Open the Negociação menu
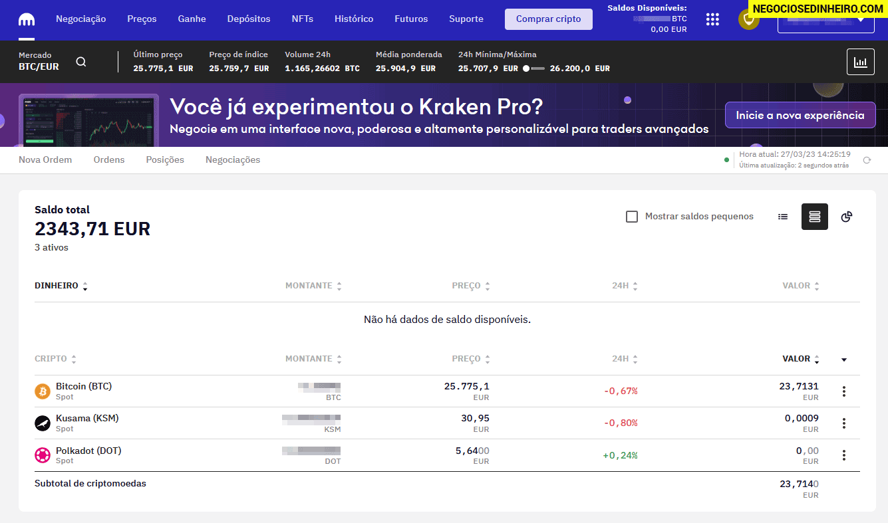This screenshot has width=888, height=523. click(81, 19)
